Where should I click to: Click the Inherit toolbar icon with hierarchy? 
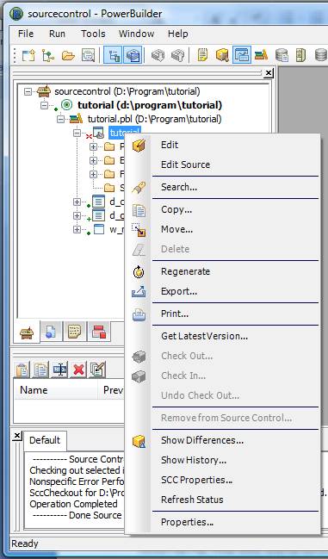[x=48, y=55]
